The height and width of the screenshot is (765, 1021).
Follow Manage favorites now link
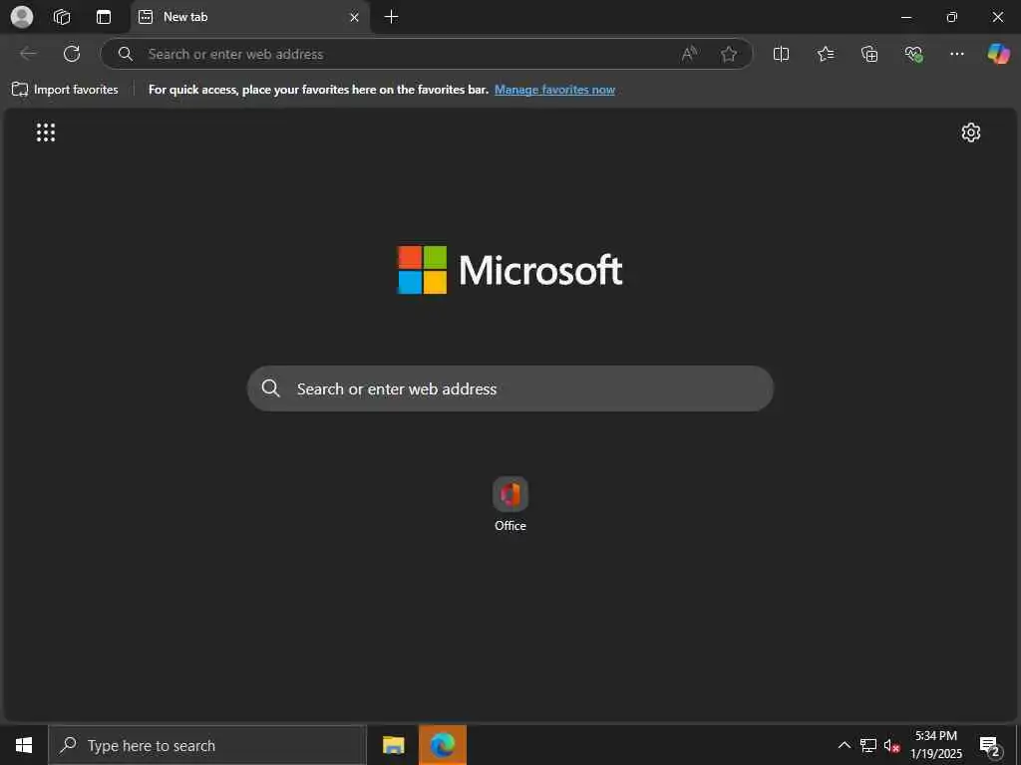click(x=554, y=90)
